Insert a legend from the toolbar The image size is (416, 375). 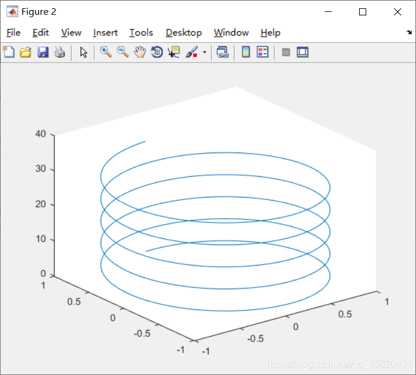(x=263, y=52)
